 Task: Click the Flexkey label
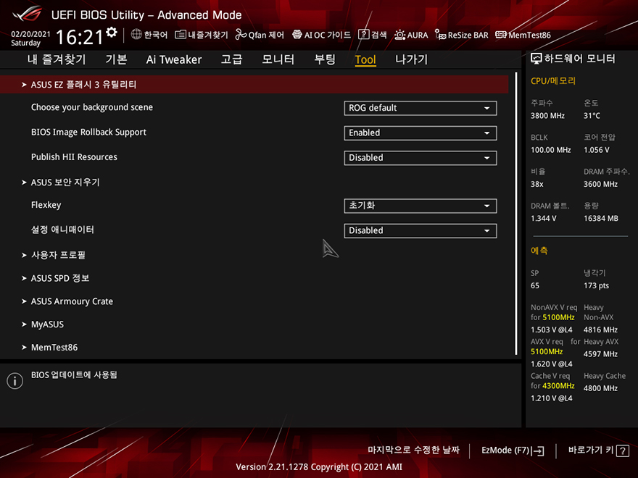[46, 205]
